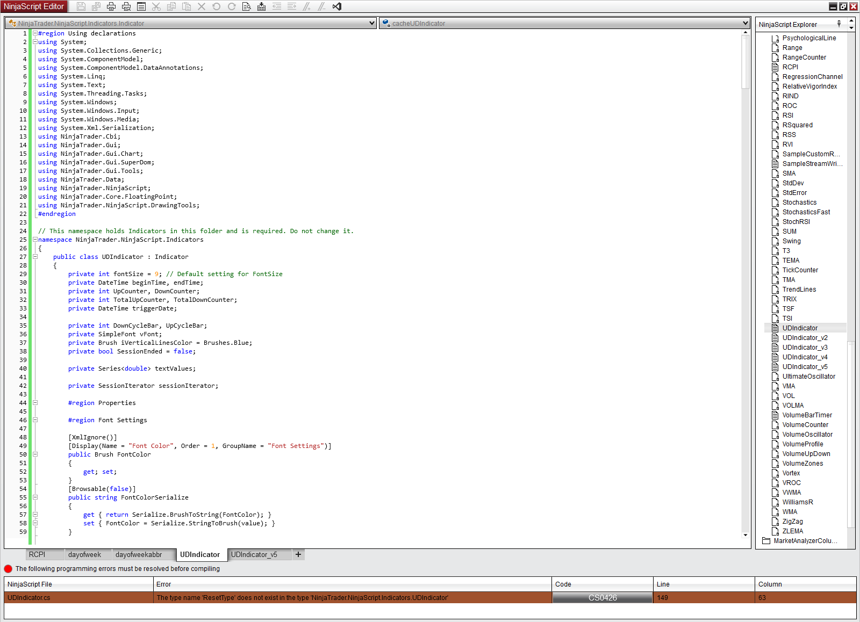Click the Paste toolbar icon
The width and height of the screenshot is (860, 622).
[187, 6]
